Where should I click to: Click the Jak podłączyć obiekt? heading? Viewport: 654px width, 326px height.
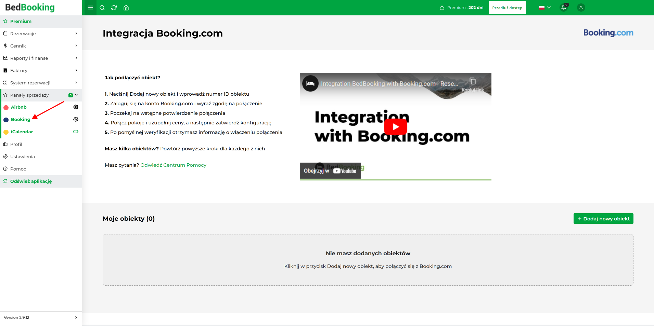132,78
